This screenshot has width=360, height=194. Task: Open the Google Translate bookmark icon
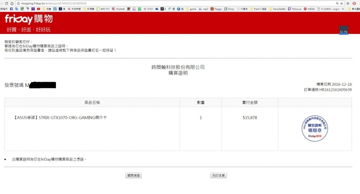(16, 9)
